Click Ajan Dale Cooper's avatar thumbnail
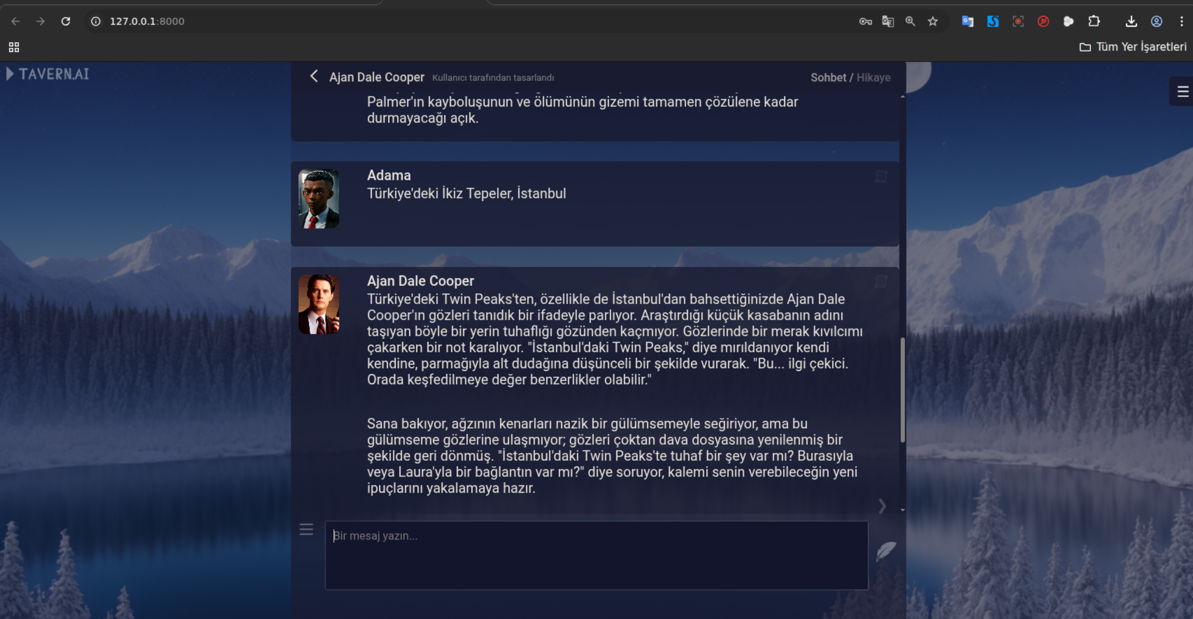Image resolution: width=1193 pixels, height=619 pixels. point(319,304)
